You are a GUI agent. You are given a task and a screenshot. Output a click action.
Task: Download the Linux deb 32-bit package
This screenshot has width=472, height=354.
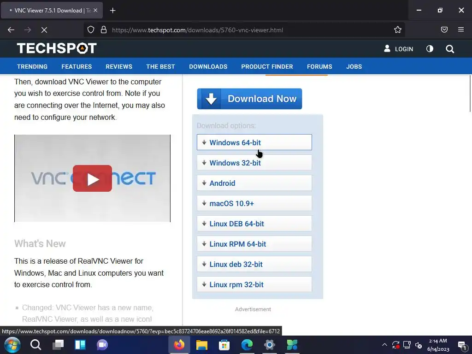point(254,264)
